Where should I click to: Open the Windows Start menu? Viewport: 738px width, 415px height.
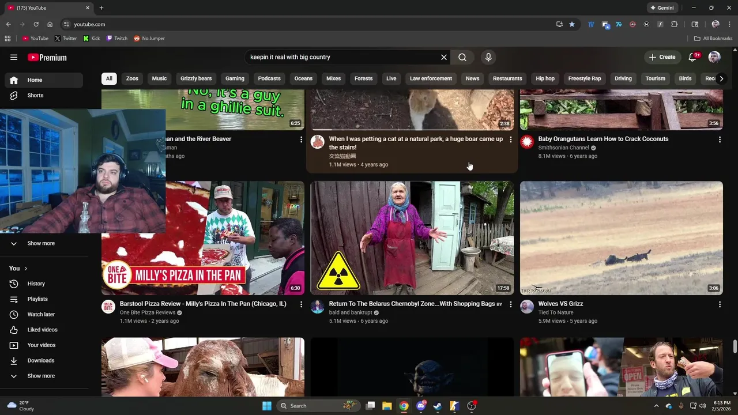[267, 406]
